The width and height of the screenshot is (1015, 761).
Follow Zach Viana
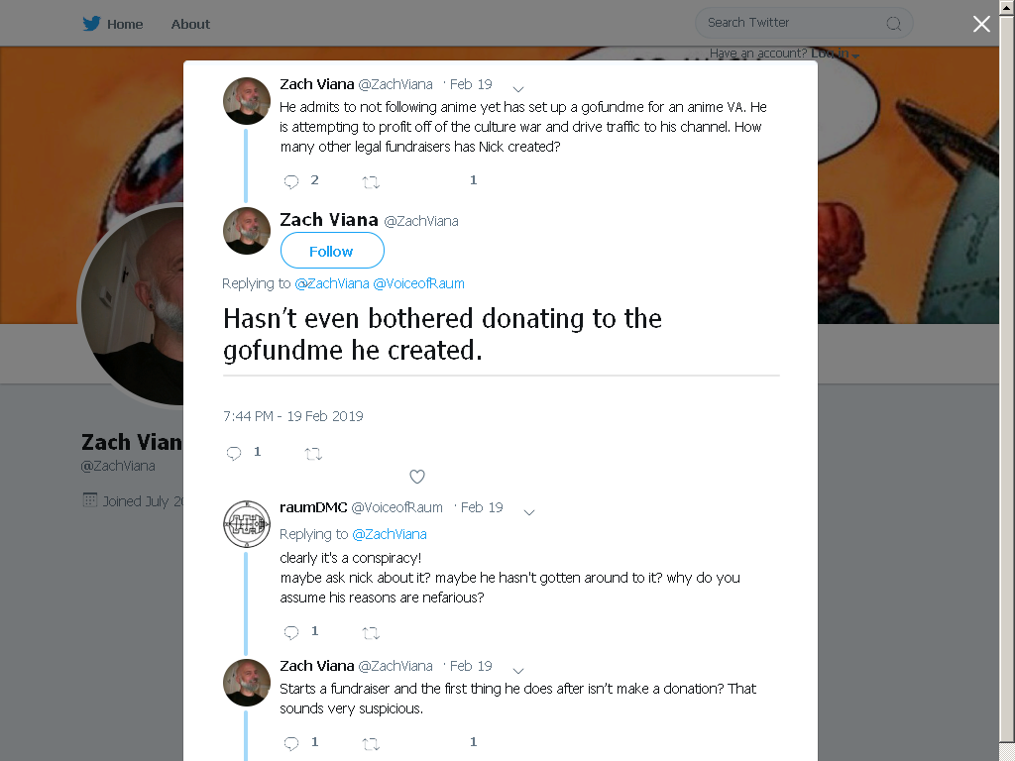332,251
